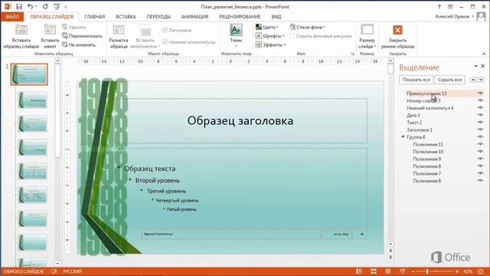The height and width of the screenshot is (276, 490).
Task: Switch to РЕЦЕНЗИРОВАНИЕ tab
Action: [x=240, y=17]
